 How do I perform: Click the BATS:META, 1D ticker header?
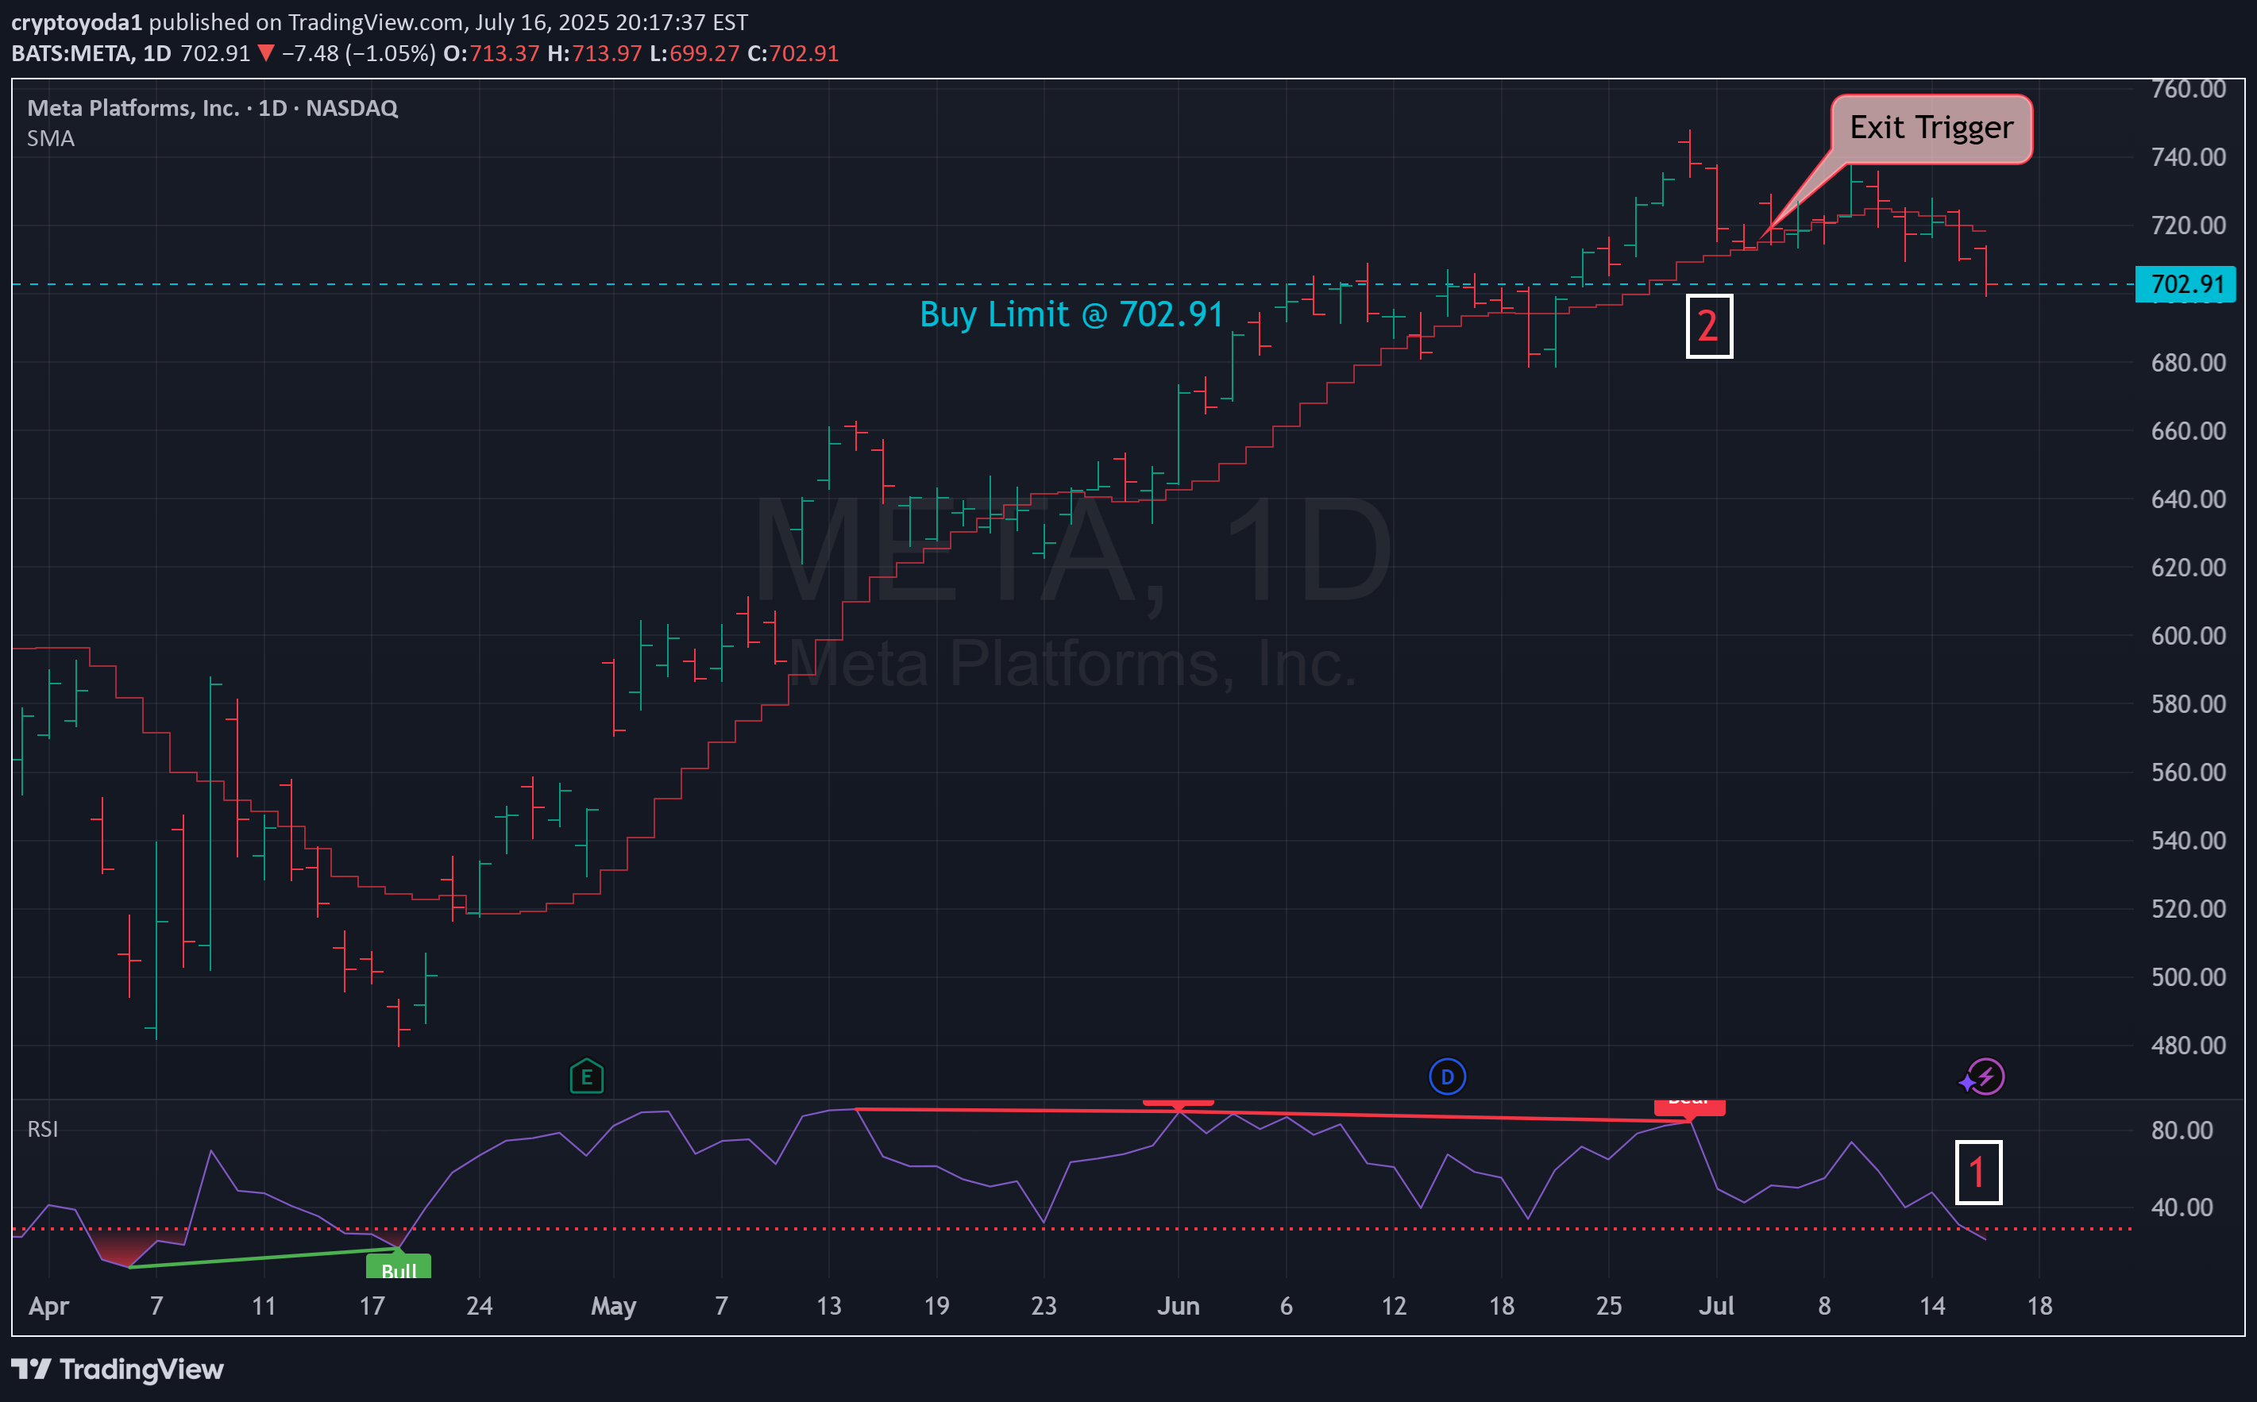tap(91, 54)
